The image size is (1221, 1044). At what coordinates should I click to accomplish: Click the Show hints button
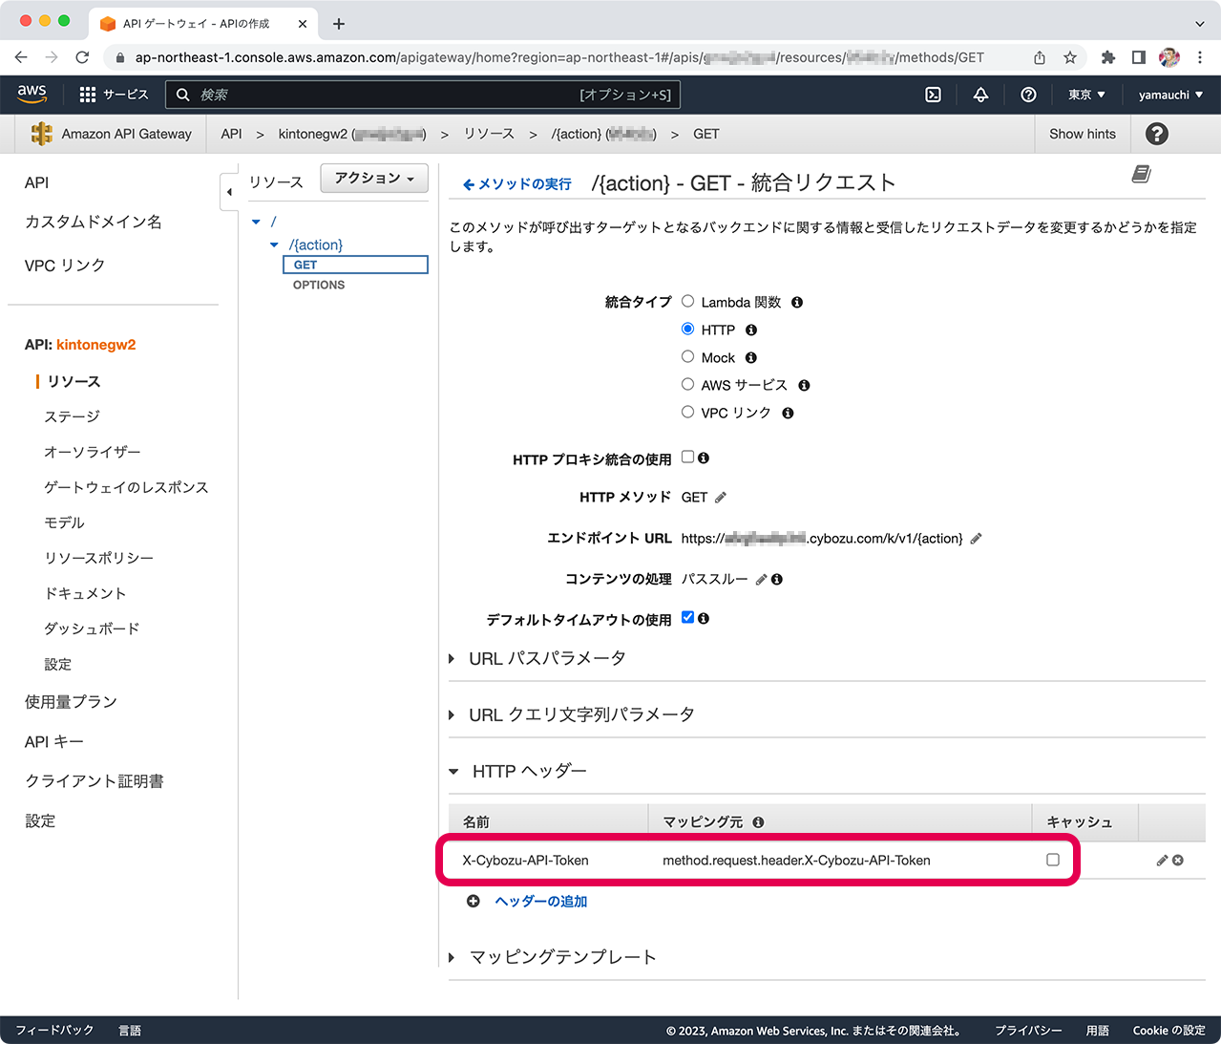[x=1083, y=134]
